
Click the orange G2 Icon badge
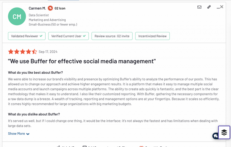(50, 8)
